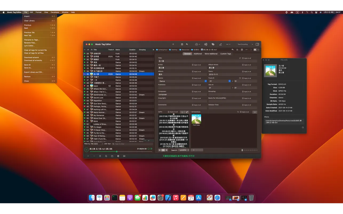Select the Front Cover artwork thumbnail

(x=196, y=119)
